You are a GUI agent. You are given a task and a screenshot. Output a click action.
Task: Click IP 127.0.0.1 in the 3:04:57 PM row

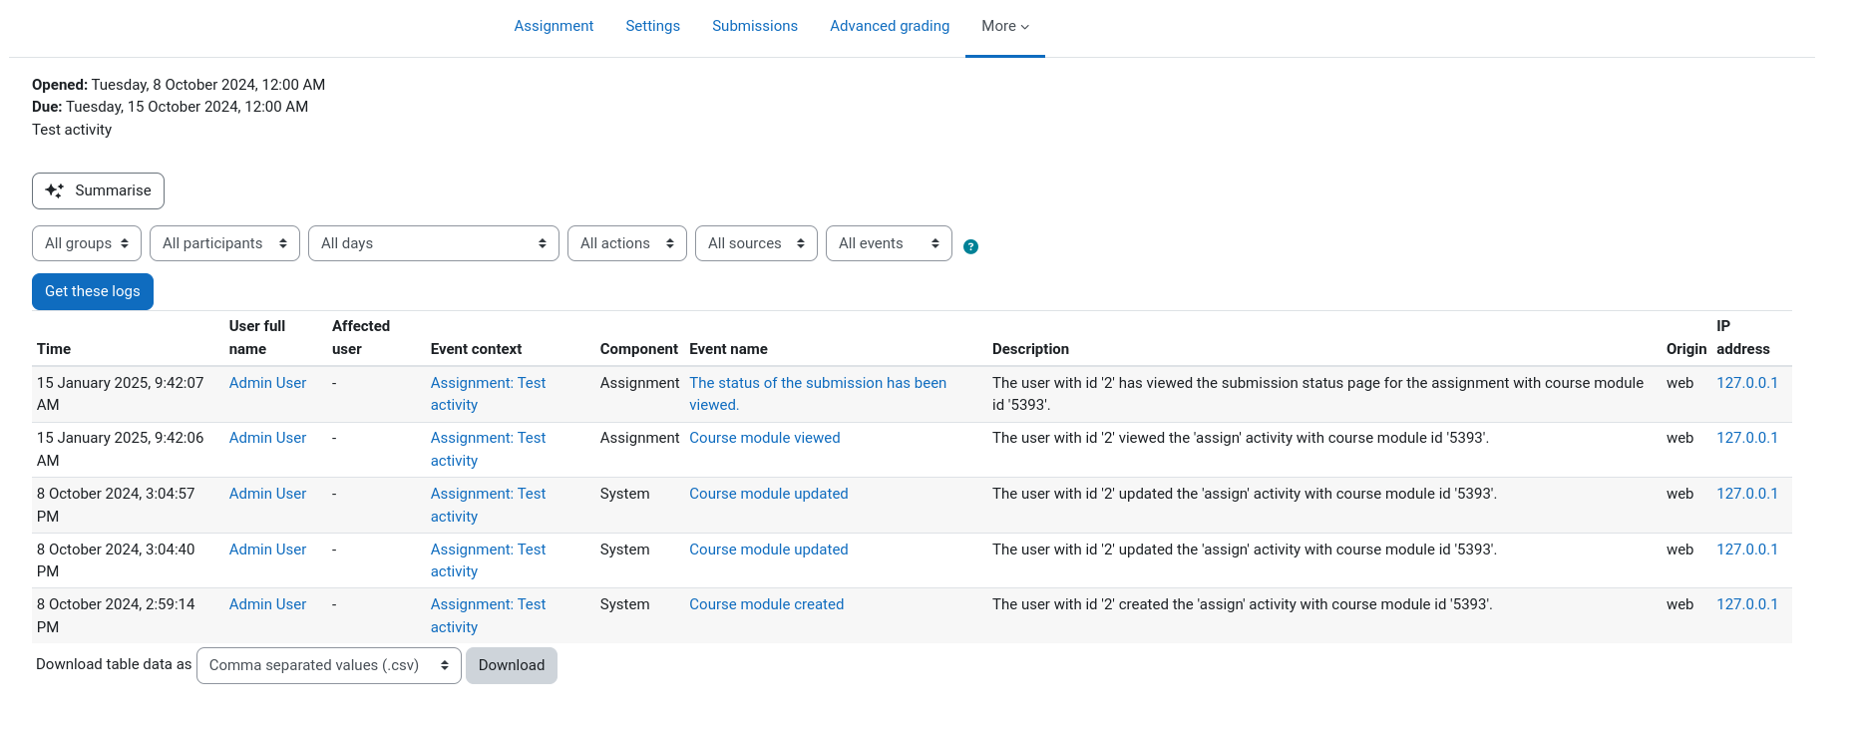click(1747, 494)
